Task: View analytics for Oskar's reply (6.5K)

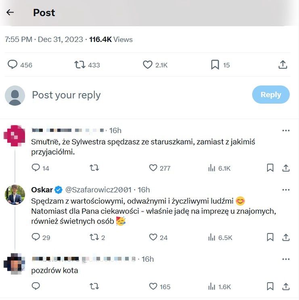Action: [212, 237]
